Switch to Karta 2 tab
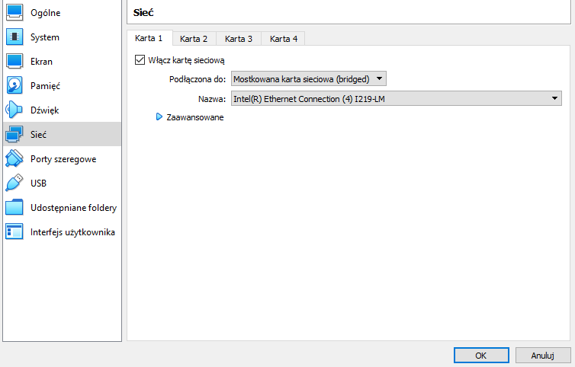575x367 pixels. 194,39
